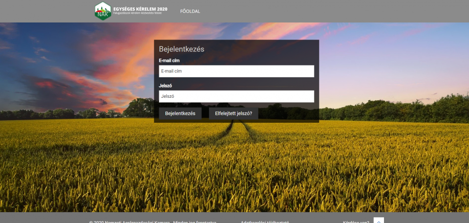The image size is (469, 223).
Task: Open the Adatkezelési tájékoztató footer link
Action: tap(264, 222)
